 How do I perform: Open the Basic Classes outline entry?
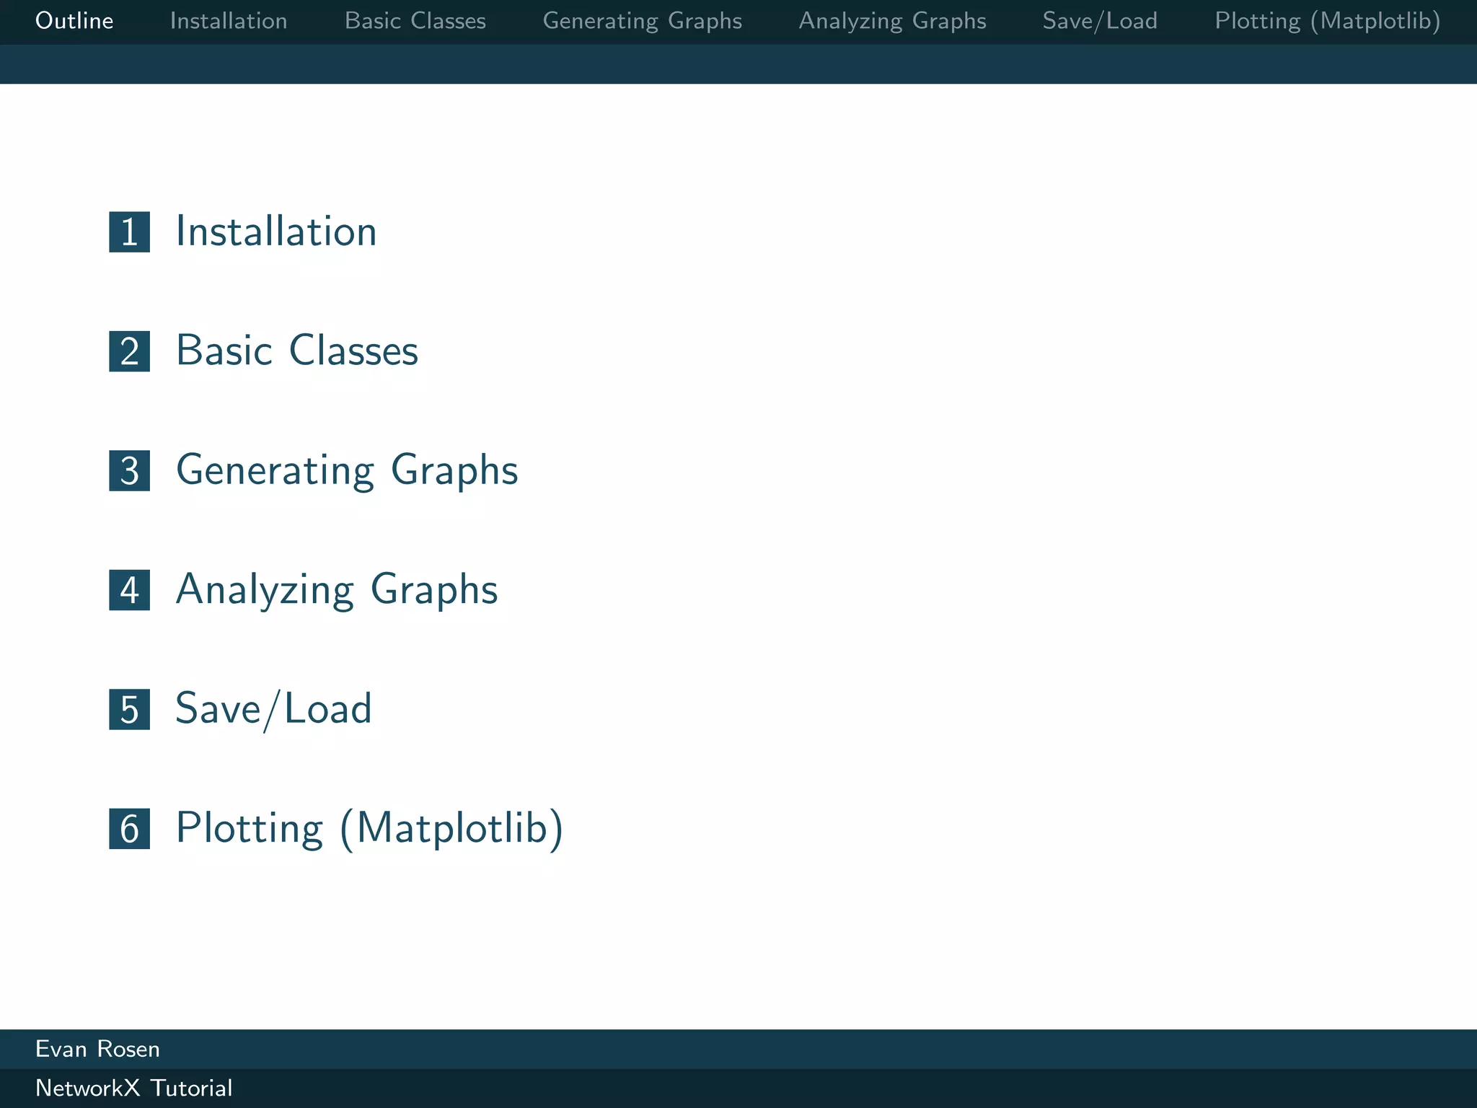[x=297, y=351]
